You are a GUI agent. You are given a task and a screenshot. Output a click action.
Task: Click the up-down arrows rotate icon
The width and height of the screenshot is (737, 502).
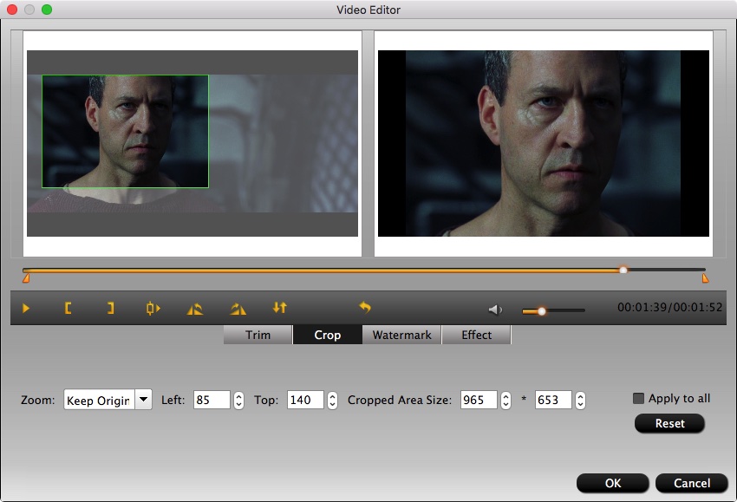(x=279, y=308)
